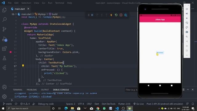Switch to the OUTPUT panel tab
This screenshot has width=197, height=111.
tap(45, 90)
